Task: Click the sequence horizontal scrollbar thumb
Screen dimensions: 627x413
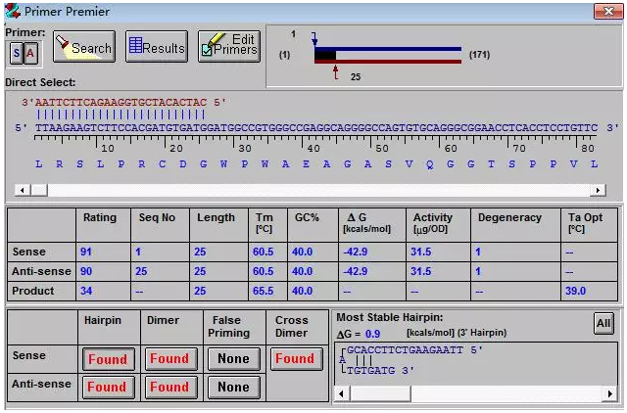Action: pyautogui.click(x=39, y=190)
